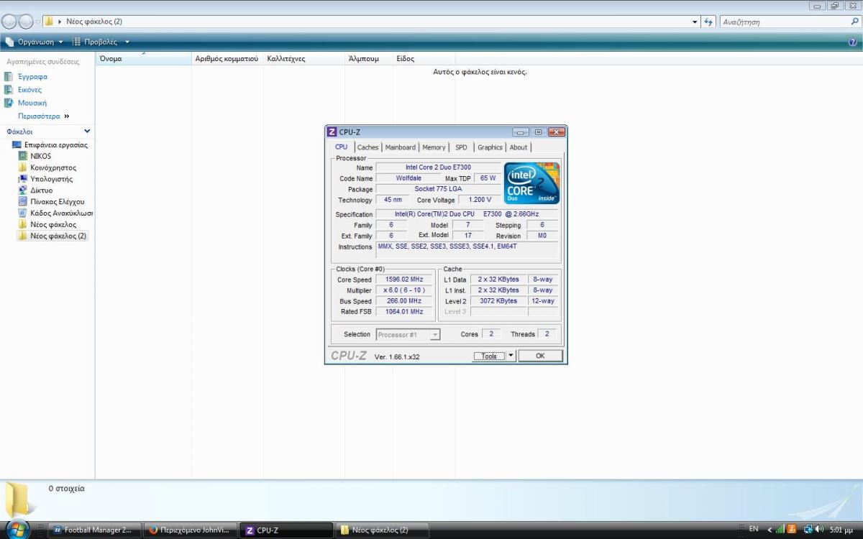The image size is (863, 539).
Task: Switch to the Memory tab in CPU-Z
Action: coord(434,147)
